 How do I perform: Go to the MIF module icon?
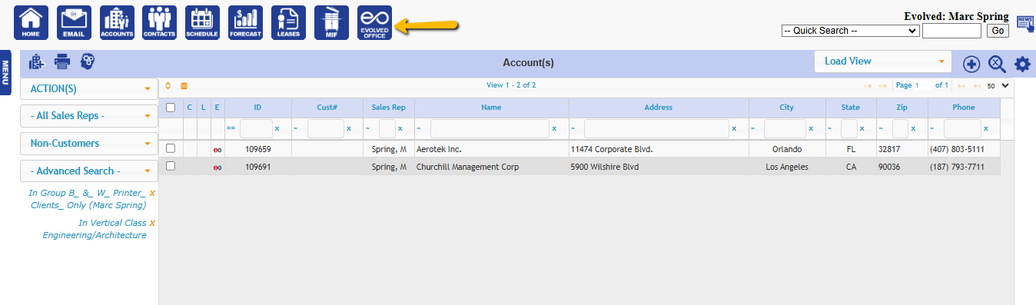pos(331,22)
